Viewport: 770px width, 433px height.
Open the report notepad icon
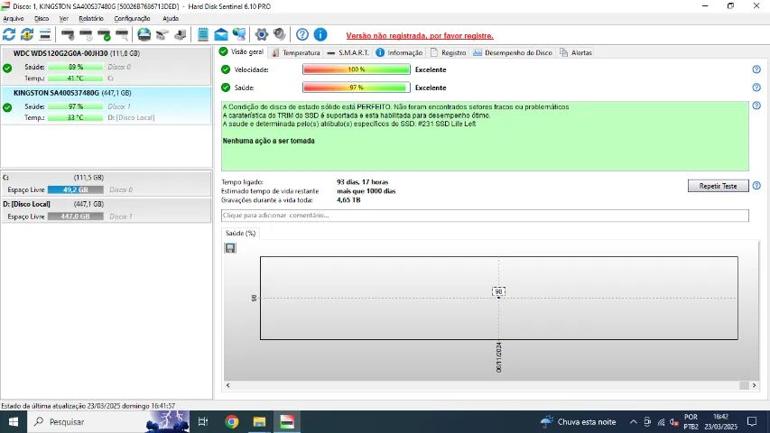click(x=203, y=34)
